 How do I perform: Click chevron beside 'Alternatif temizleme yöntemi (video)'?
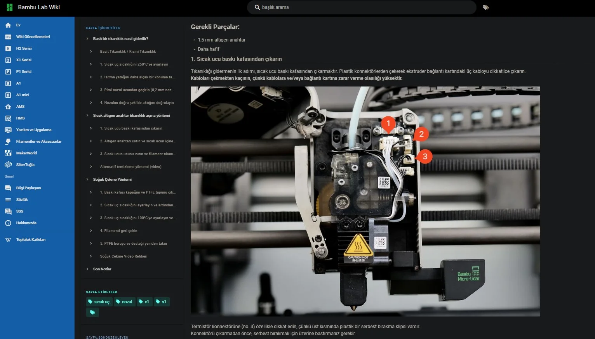tap(91, 167)
